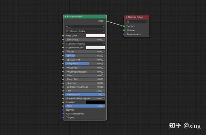Adjust the Specular 0.250 slider
Screen dimensions: 206x135
pyautogui.click(x=85, y=56)
